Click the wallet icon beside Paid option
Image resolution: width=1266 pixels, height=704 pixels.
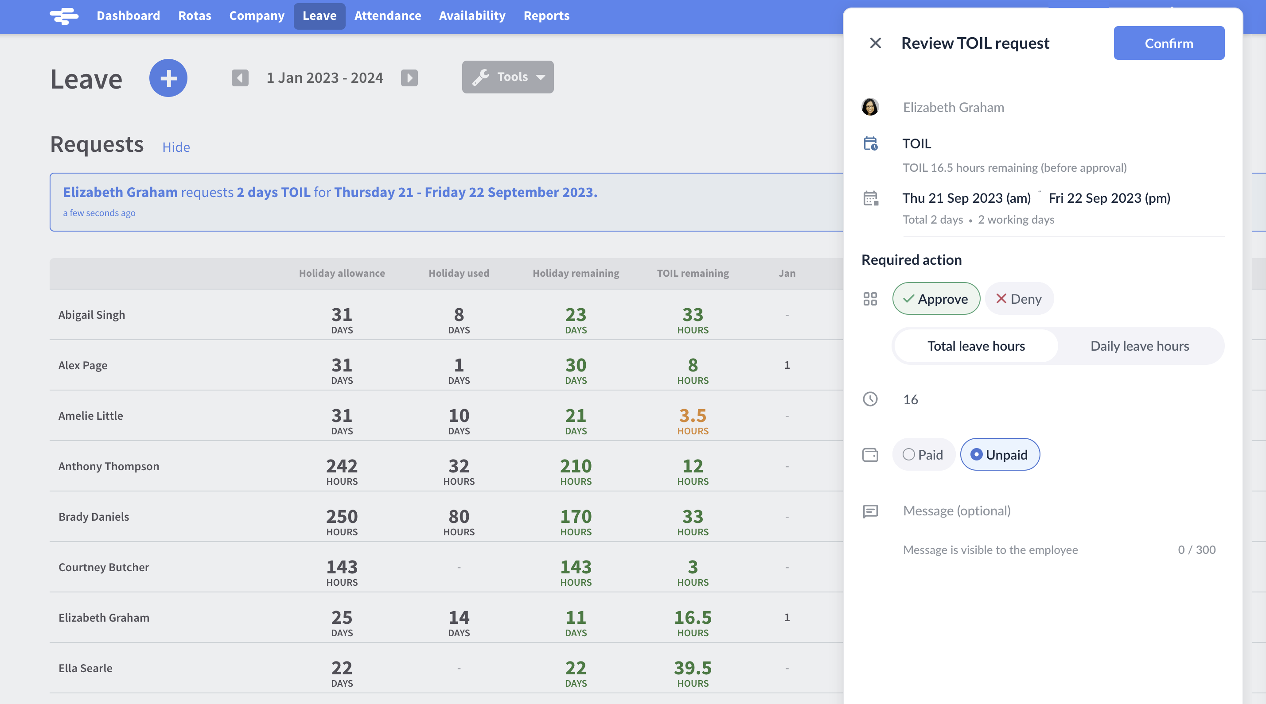coord(870,455)
